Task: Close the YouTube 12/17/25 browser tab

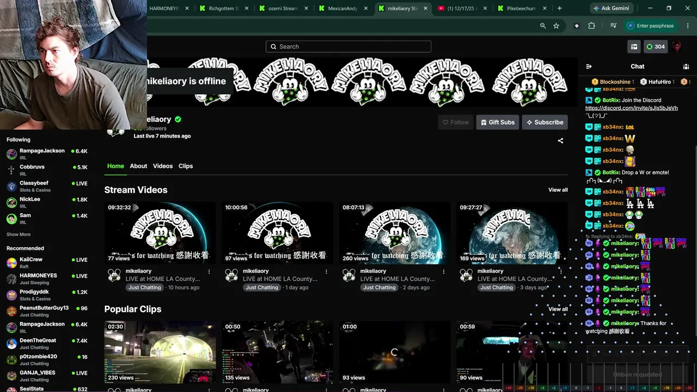Action: [485, 9]
